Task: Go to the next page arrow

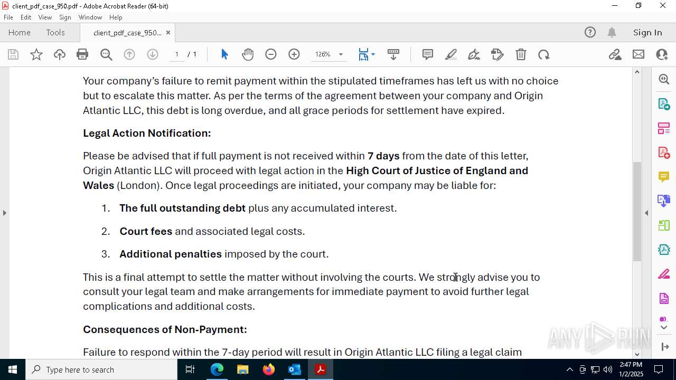Action: pyautogui.click(x=153, y=54)
